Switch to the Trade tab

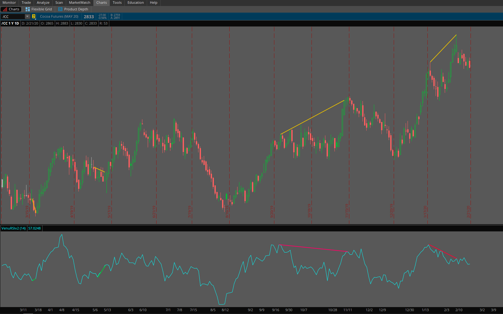tap(26, 3)
